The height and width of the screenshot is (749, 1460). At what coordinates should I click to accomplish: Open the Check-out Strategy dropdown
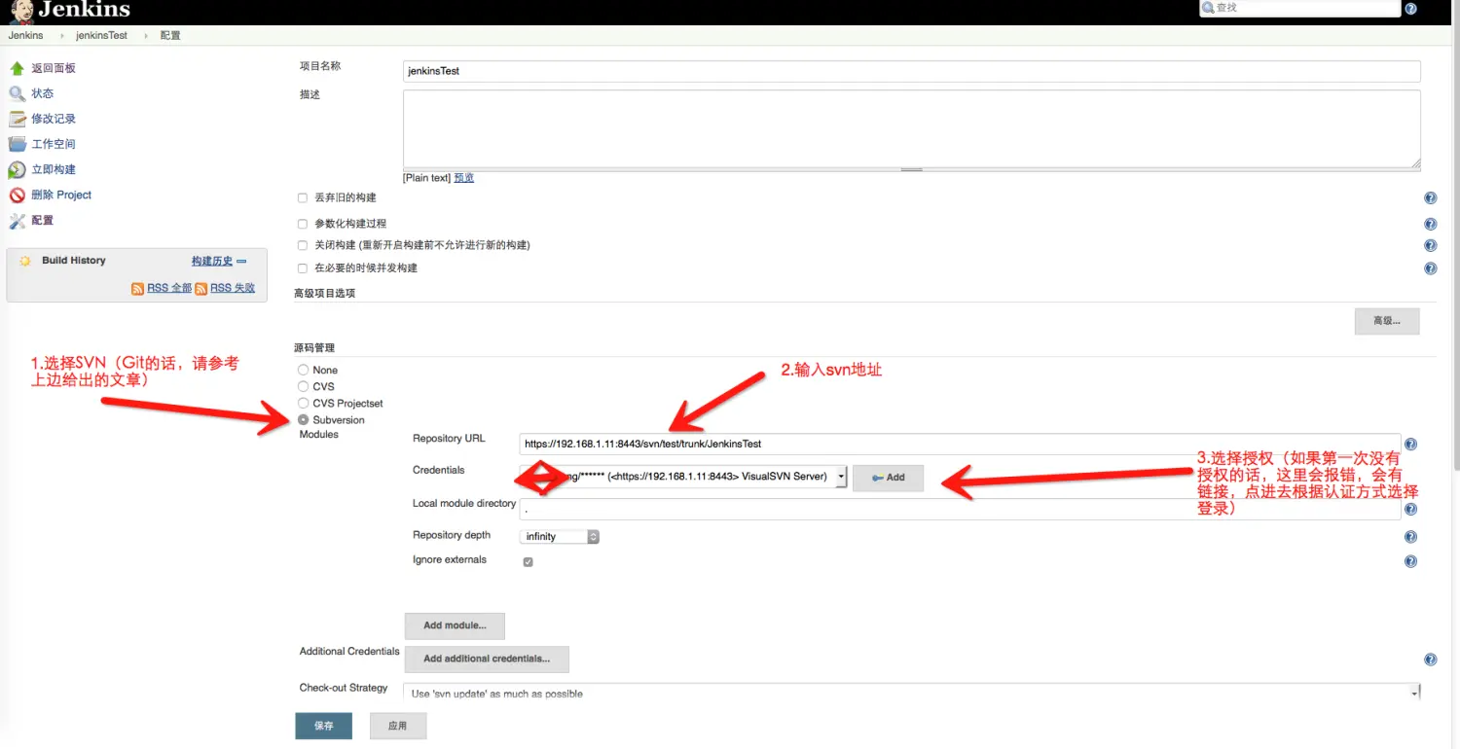[912, 692]
